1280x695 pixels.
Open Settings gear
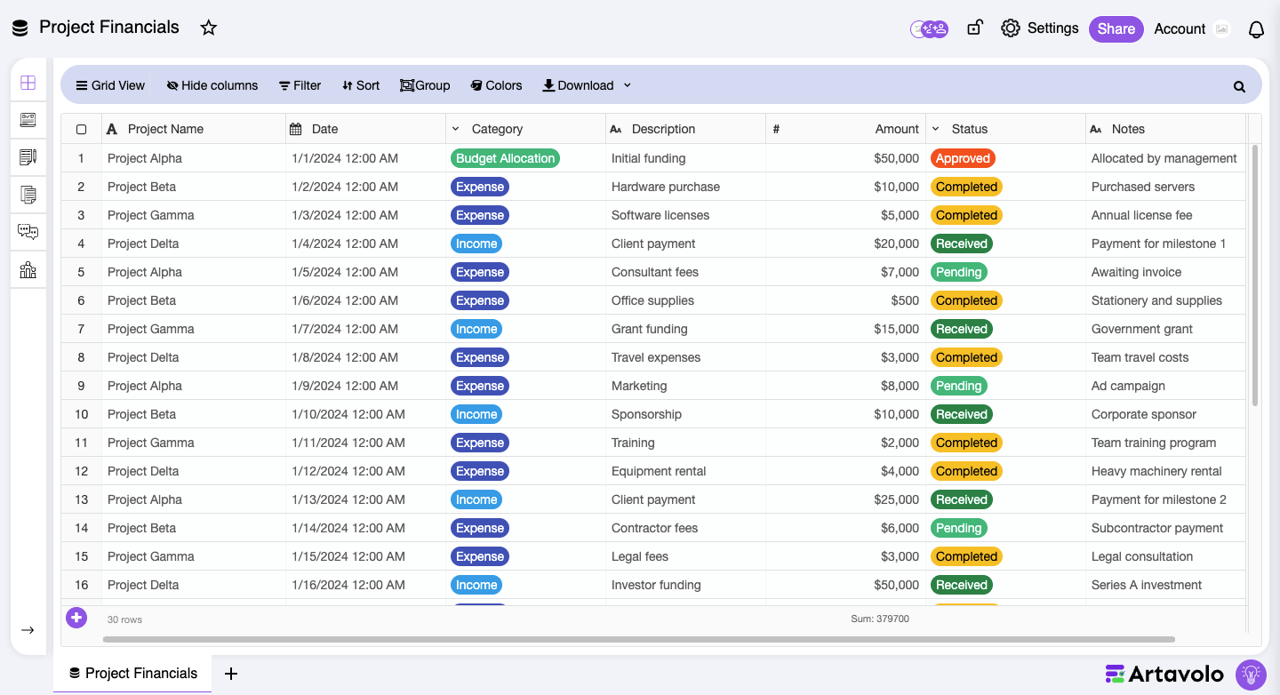pyautogui.click(x=1010, y=28)
